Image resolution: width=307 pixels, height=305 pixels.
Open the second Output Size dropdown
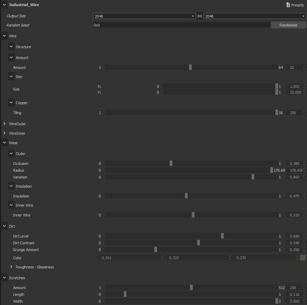tap(255, 16)
